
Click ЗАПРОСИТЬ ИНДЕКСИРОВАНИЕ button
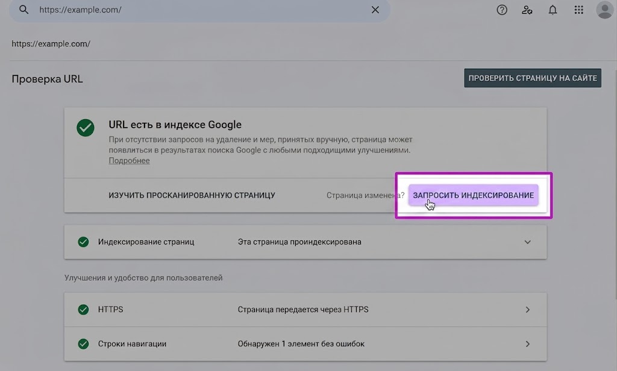[474, 195]
